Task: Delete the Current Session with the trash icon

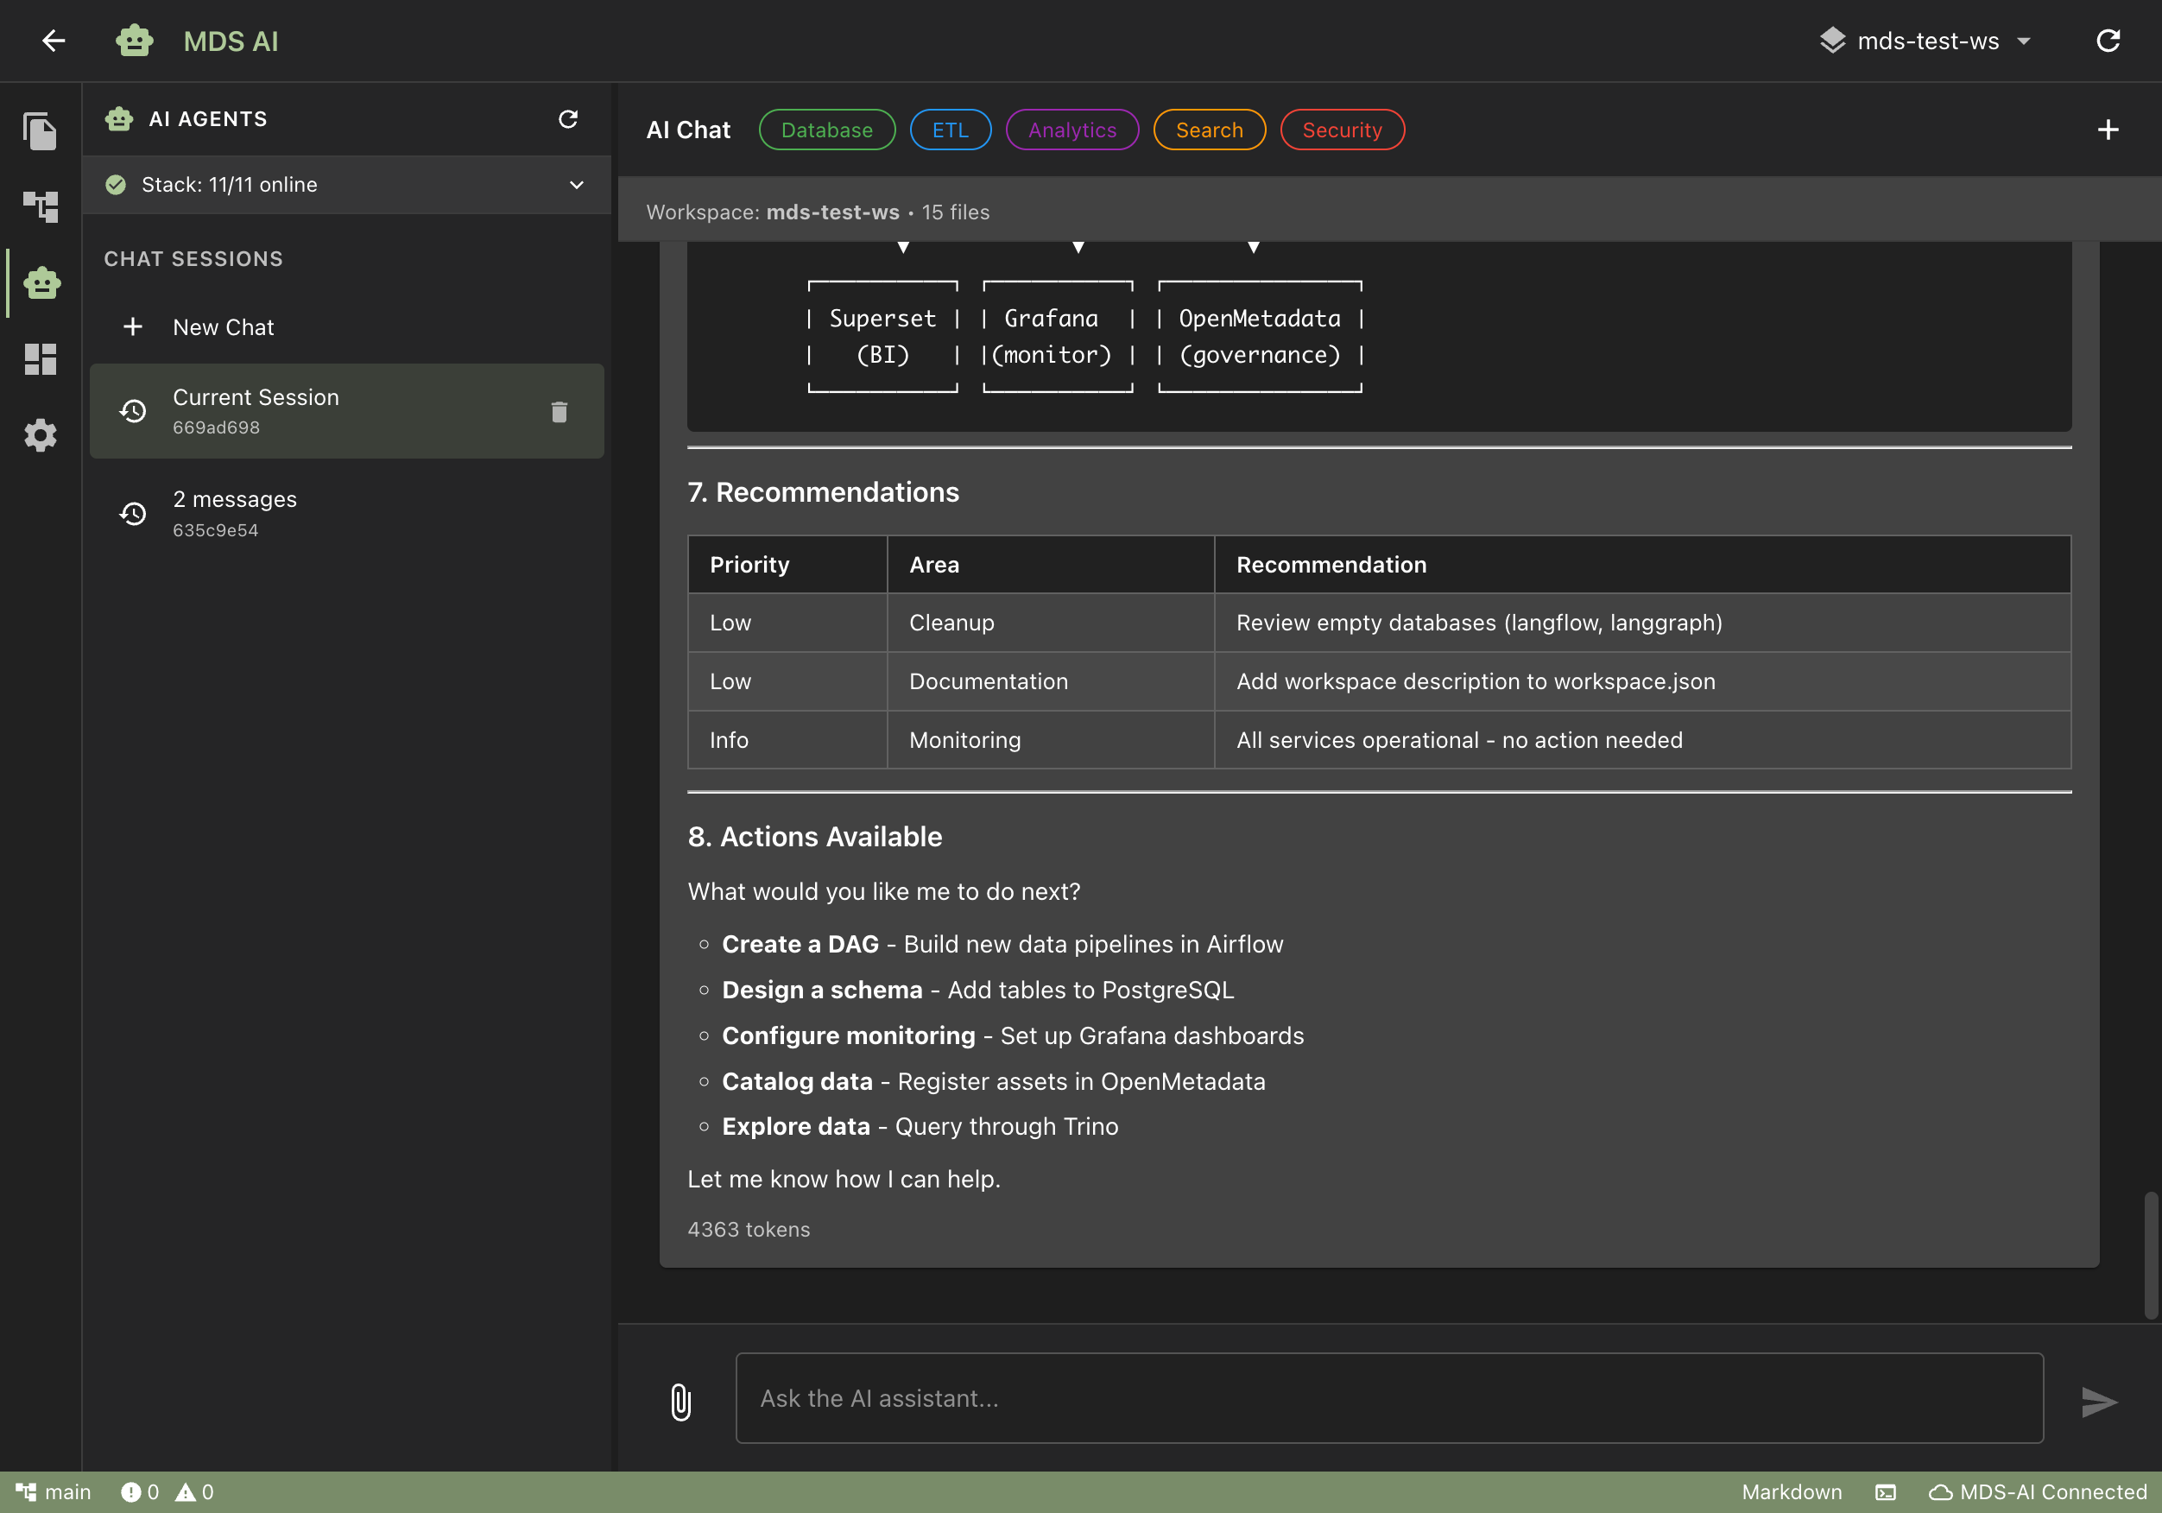Action: pos(559,412)
